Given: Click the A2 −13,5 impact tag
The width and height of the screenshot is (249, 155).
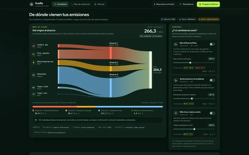Looking at the screenshot, I should tap(189, 104).
